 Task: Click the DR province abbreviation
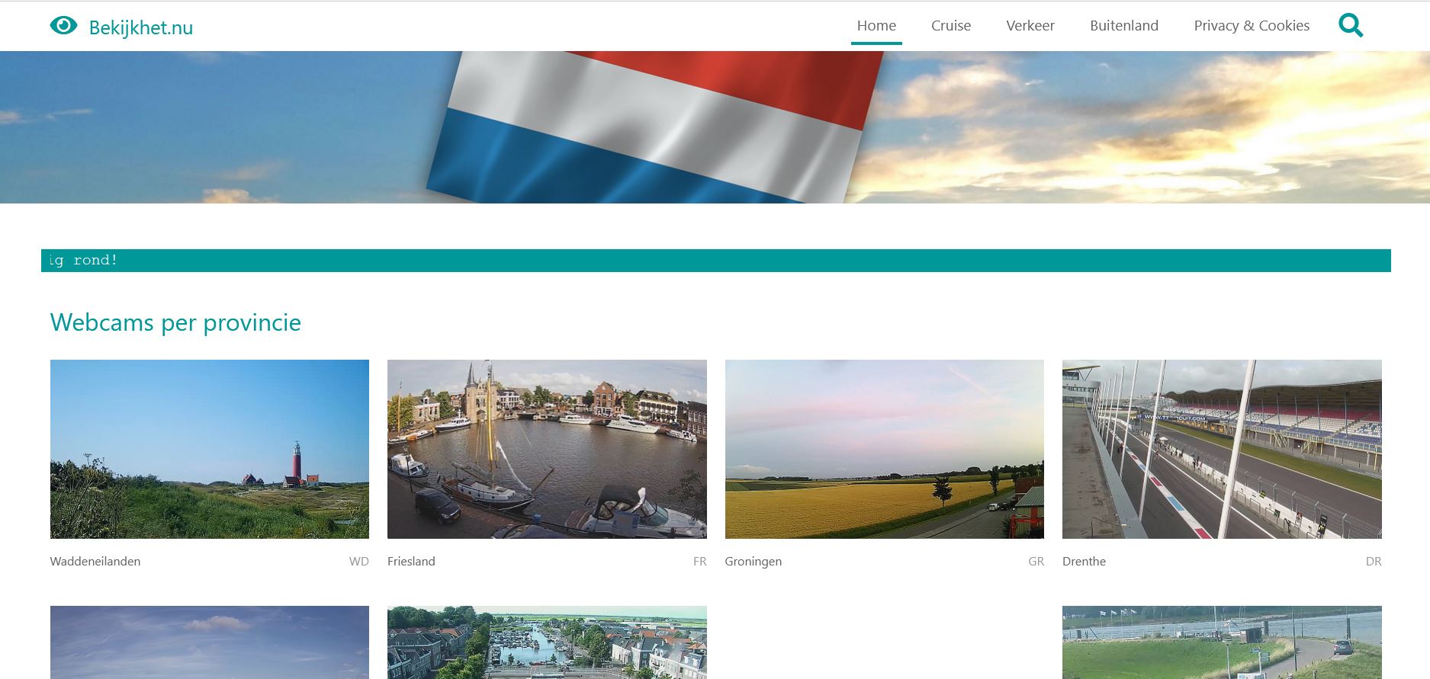[x=1374, y=562]
